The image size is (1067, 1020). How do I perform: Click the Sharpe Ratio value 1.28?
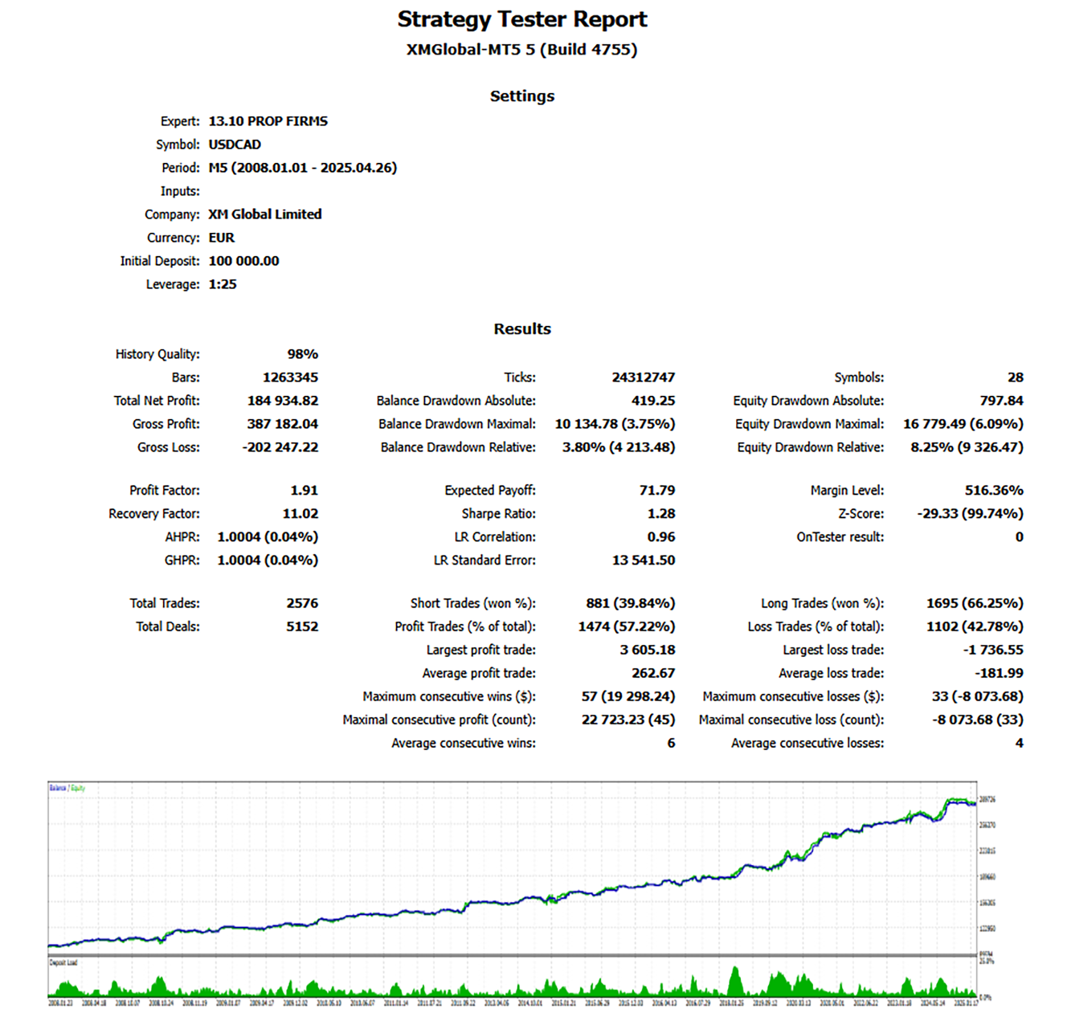(x=661, y=513)
